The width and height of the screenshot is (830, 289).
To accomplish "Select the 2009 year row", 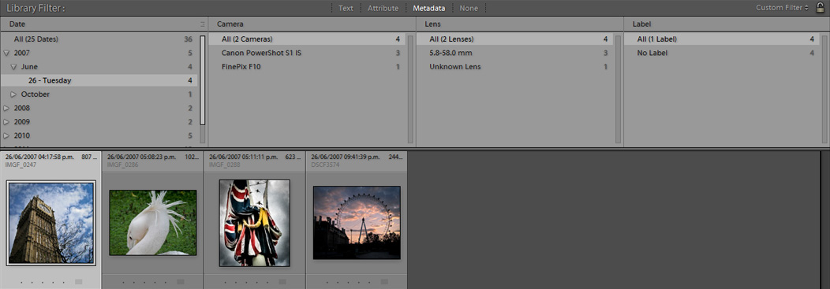I will 99,121.
